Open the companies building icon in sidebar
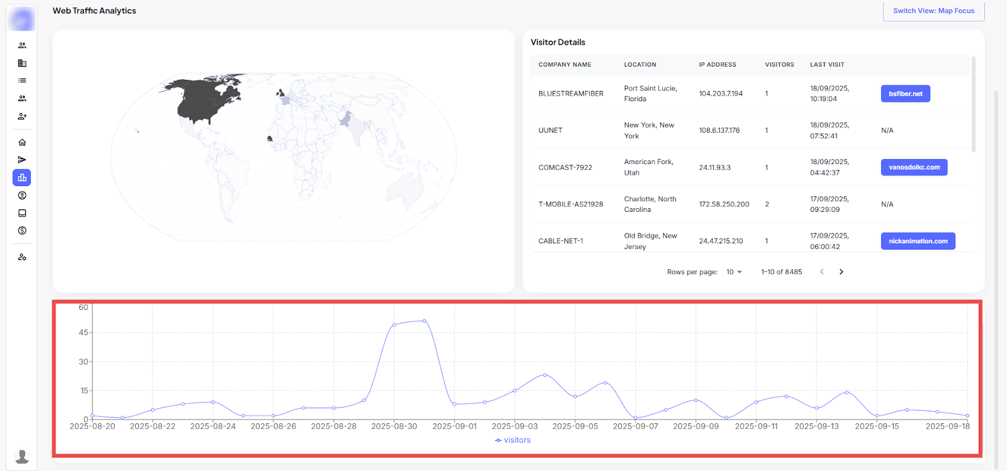The width and height of the screenshot is (1007, 471). point(22,63)
